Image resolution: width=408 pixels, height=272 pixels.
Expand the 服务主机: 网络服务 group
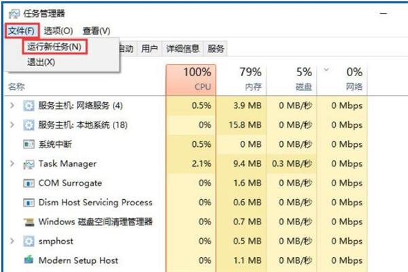pyautogui.click(x=12, y=105)
